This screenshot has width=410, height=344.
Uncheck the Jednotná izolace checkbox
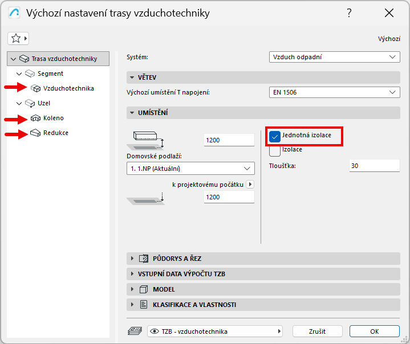274,136
